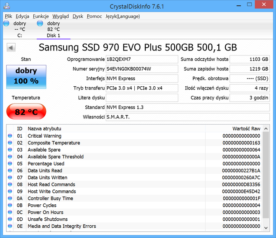Click status dot for Unsafe Shutdowns row

10,219
